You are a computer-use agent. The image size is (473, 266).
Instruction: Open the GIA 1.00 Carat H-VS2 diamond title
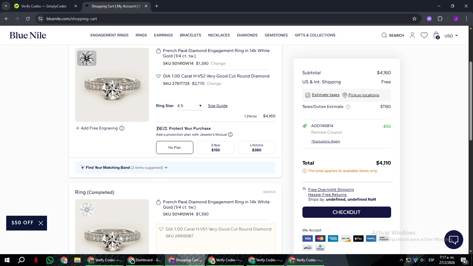click(216, 76)
